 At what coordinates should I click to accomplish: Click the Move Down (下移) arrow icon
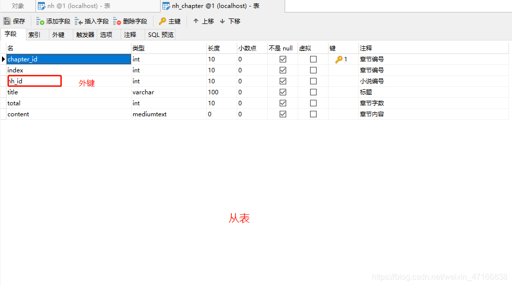222,21
